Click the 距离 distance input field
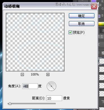 click(54, 98)
